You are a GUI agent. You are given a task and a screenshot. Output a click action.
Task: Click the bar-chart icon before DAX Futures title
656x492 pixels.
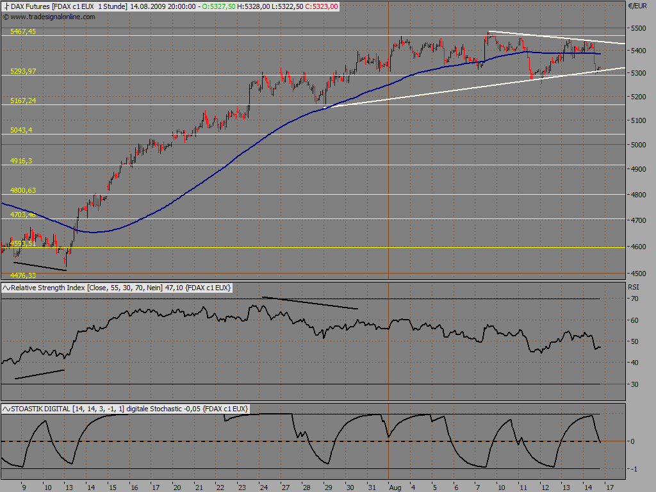pos(6,6)
